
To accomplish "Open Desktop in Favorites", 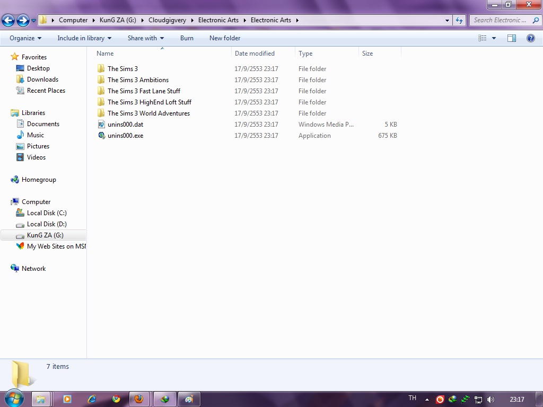I will click(x=38, y=68).
